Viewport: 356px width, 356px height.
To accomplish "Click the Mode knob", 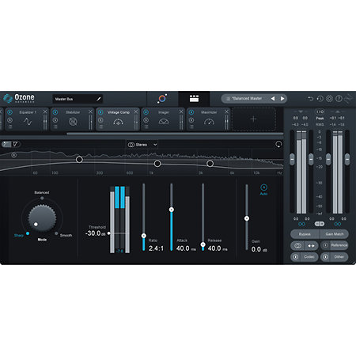I will coord(42,218).
